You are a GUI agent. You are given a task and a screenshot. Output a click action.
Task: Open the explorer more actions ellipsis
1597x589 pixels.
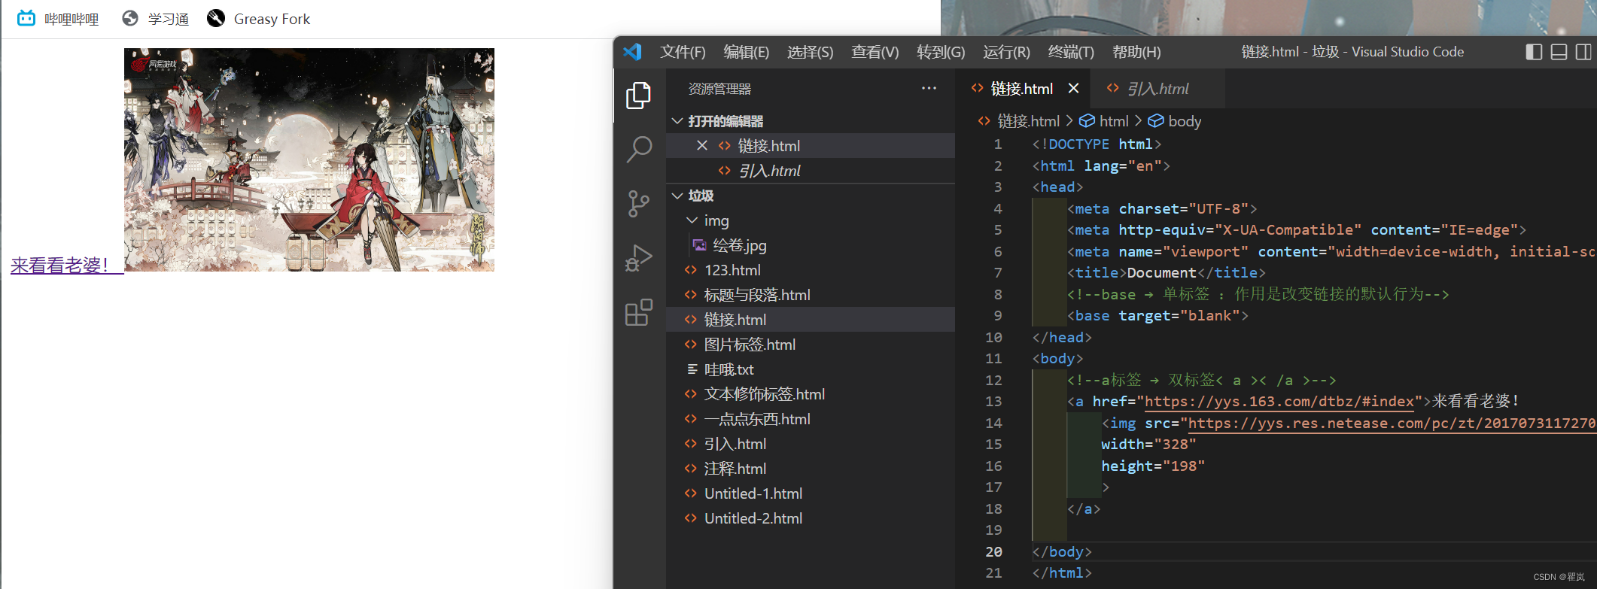(929, 89)
